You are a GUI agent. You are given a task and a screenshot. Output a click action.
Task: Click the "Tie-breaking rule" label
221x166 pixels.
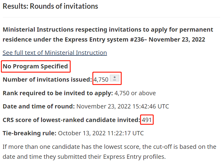click(x=29, y=133)
